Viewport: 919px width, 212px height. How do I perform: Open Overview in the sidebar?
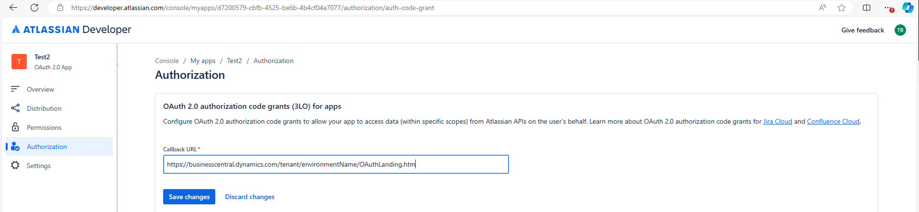tap(40, 89)
